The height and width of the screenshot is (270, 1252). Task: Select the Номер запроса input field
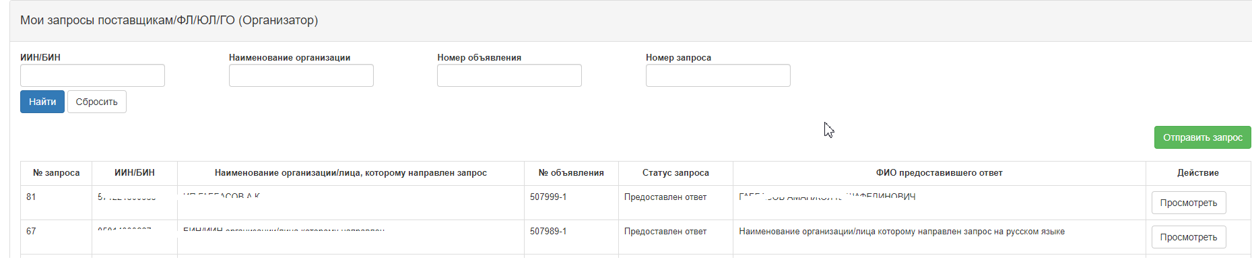(717, 75)
